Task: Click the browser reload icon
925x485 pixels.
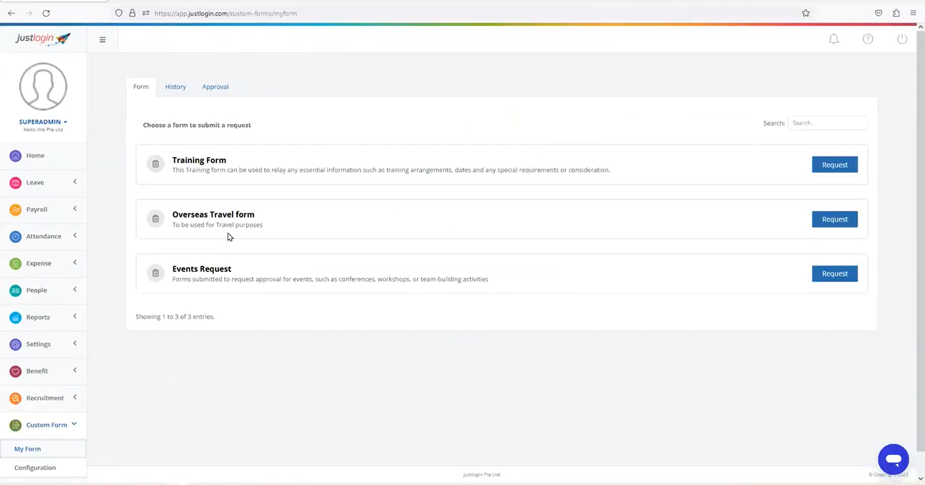Action: [x=46, y=13]
